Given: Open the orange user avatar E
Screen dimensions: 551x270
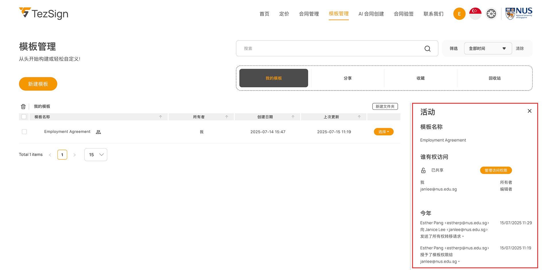Looking at the screenshot, I should [x=459, y=14].
